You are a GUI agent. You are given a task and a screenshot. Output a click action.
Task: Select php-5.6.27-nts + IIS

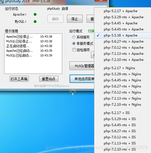coord(123,131)
